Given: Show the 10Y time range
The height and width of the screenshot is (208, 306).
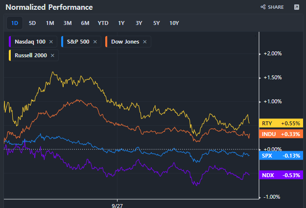Looking at the screenshot, I should [174, 23].
